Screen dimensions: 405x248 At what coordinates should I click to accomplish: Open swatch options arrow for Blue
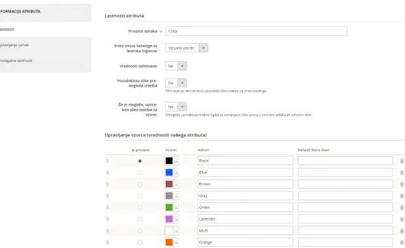[176, 172]
